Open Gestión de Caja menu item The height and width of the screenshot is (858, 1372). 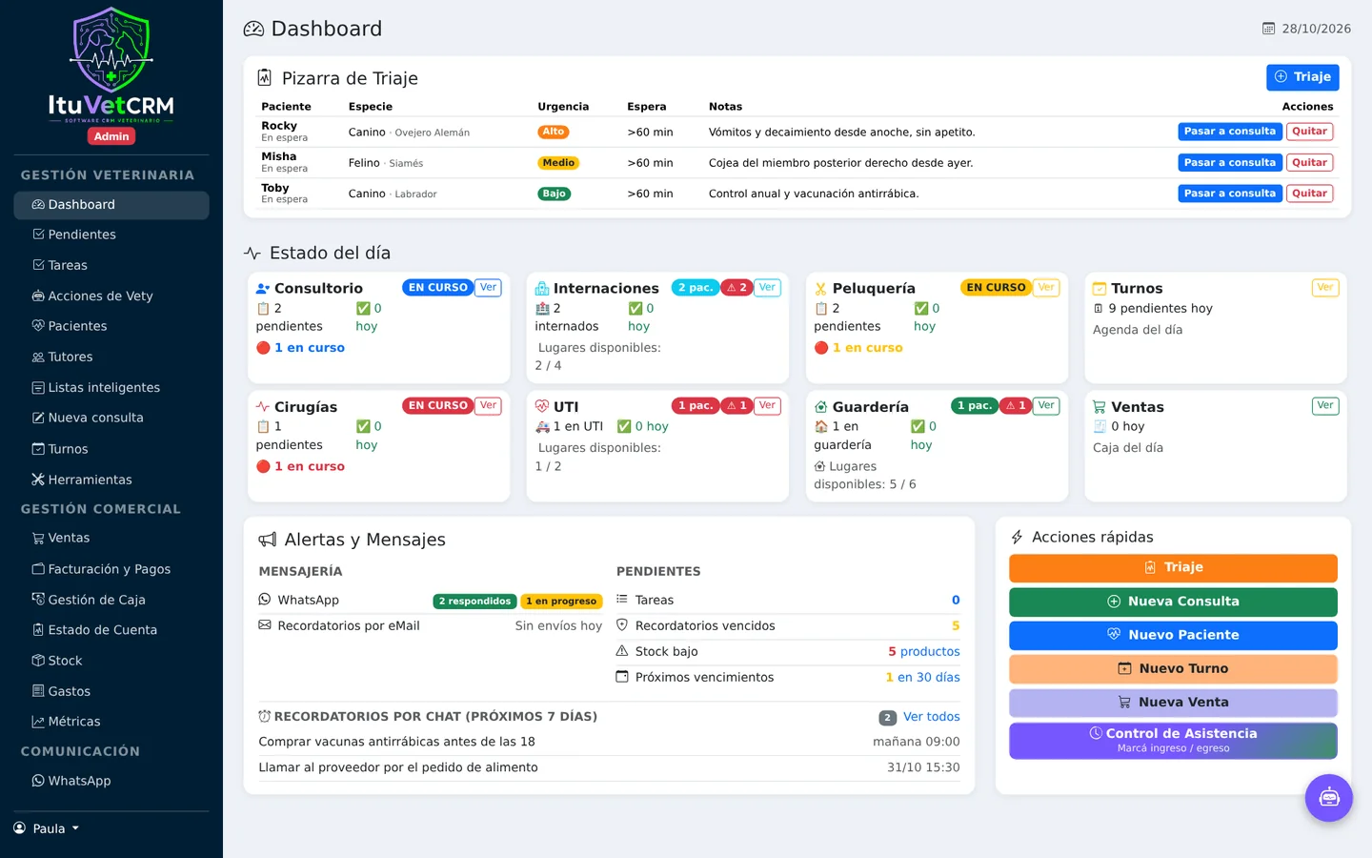111,600
